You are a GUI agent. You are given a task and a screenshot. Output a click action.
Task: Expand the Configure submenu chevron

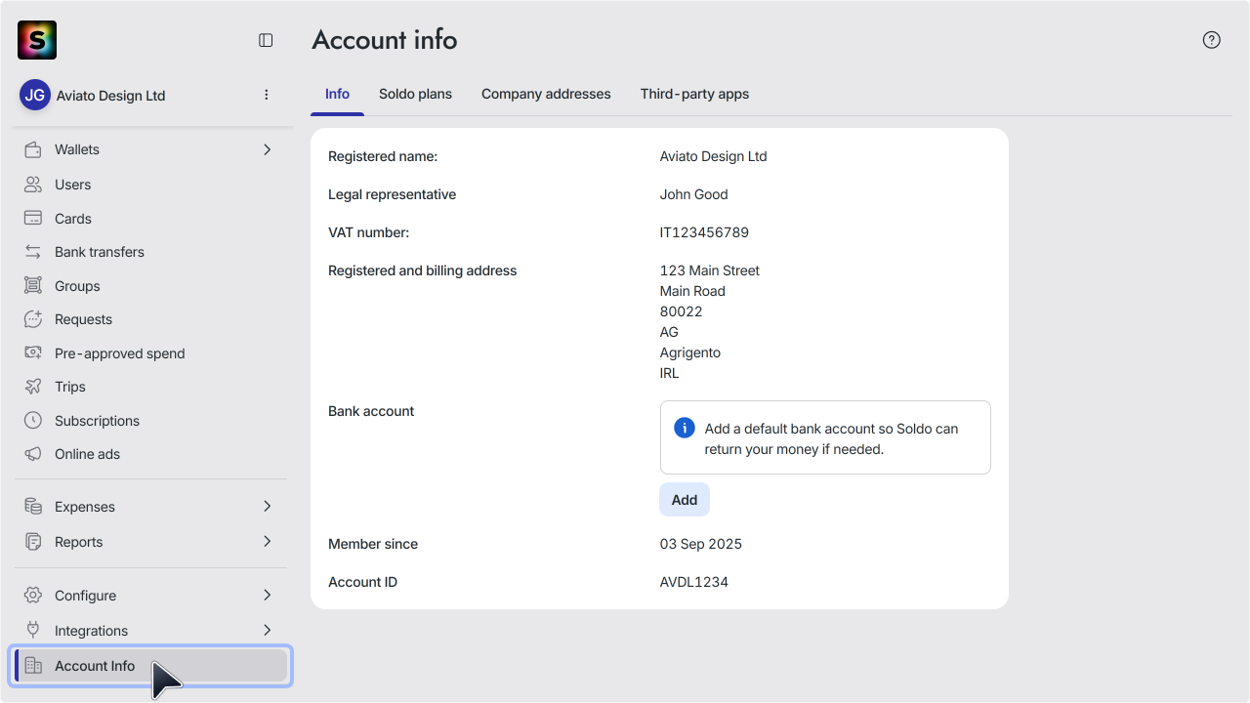267,596
